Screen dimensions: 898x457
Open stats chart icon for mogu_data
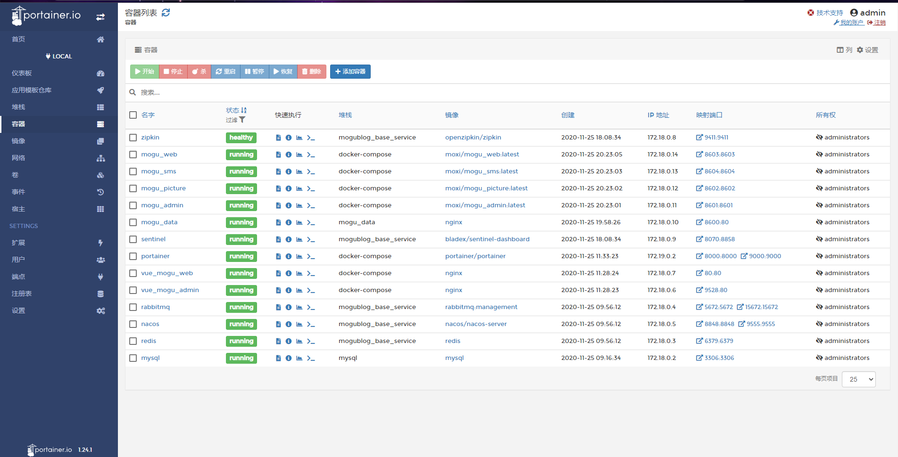[x=299, y=222]
